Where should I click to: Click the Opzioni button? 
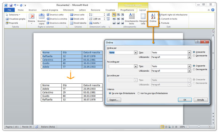114,100
